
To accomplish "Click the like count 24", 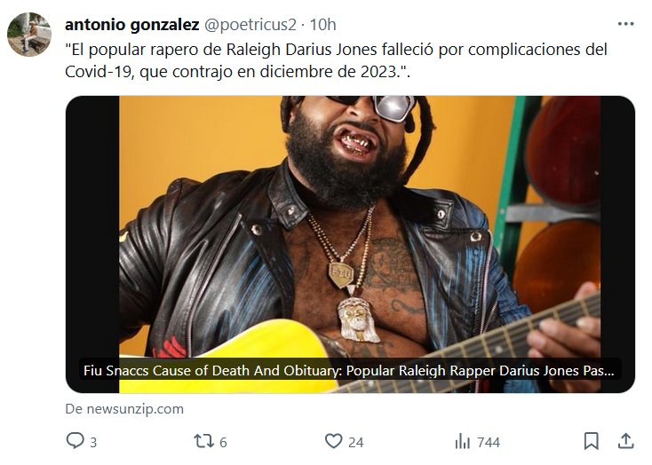I will tap(356, 443).
